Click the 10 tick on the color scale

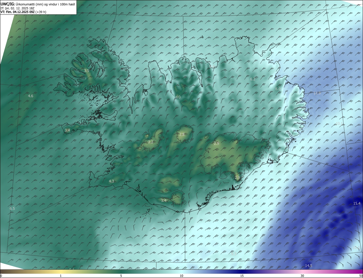point(181,276)
